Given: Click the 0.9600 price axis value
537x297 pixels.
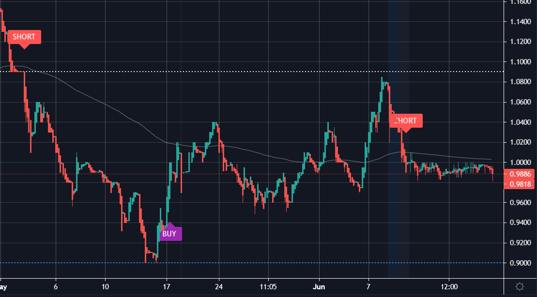Looking at the screenshot, I should (x=521, y=203).
